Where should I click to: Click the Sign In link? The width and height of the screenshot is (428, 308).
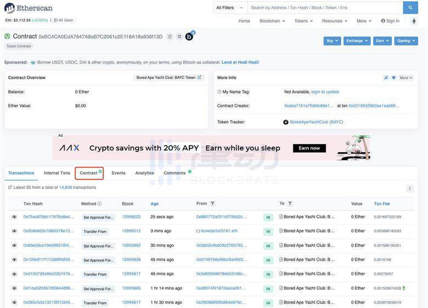coord(390,21)
